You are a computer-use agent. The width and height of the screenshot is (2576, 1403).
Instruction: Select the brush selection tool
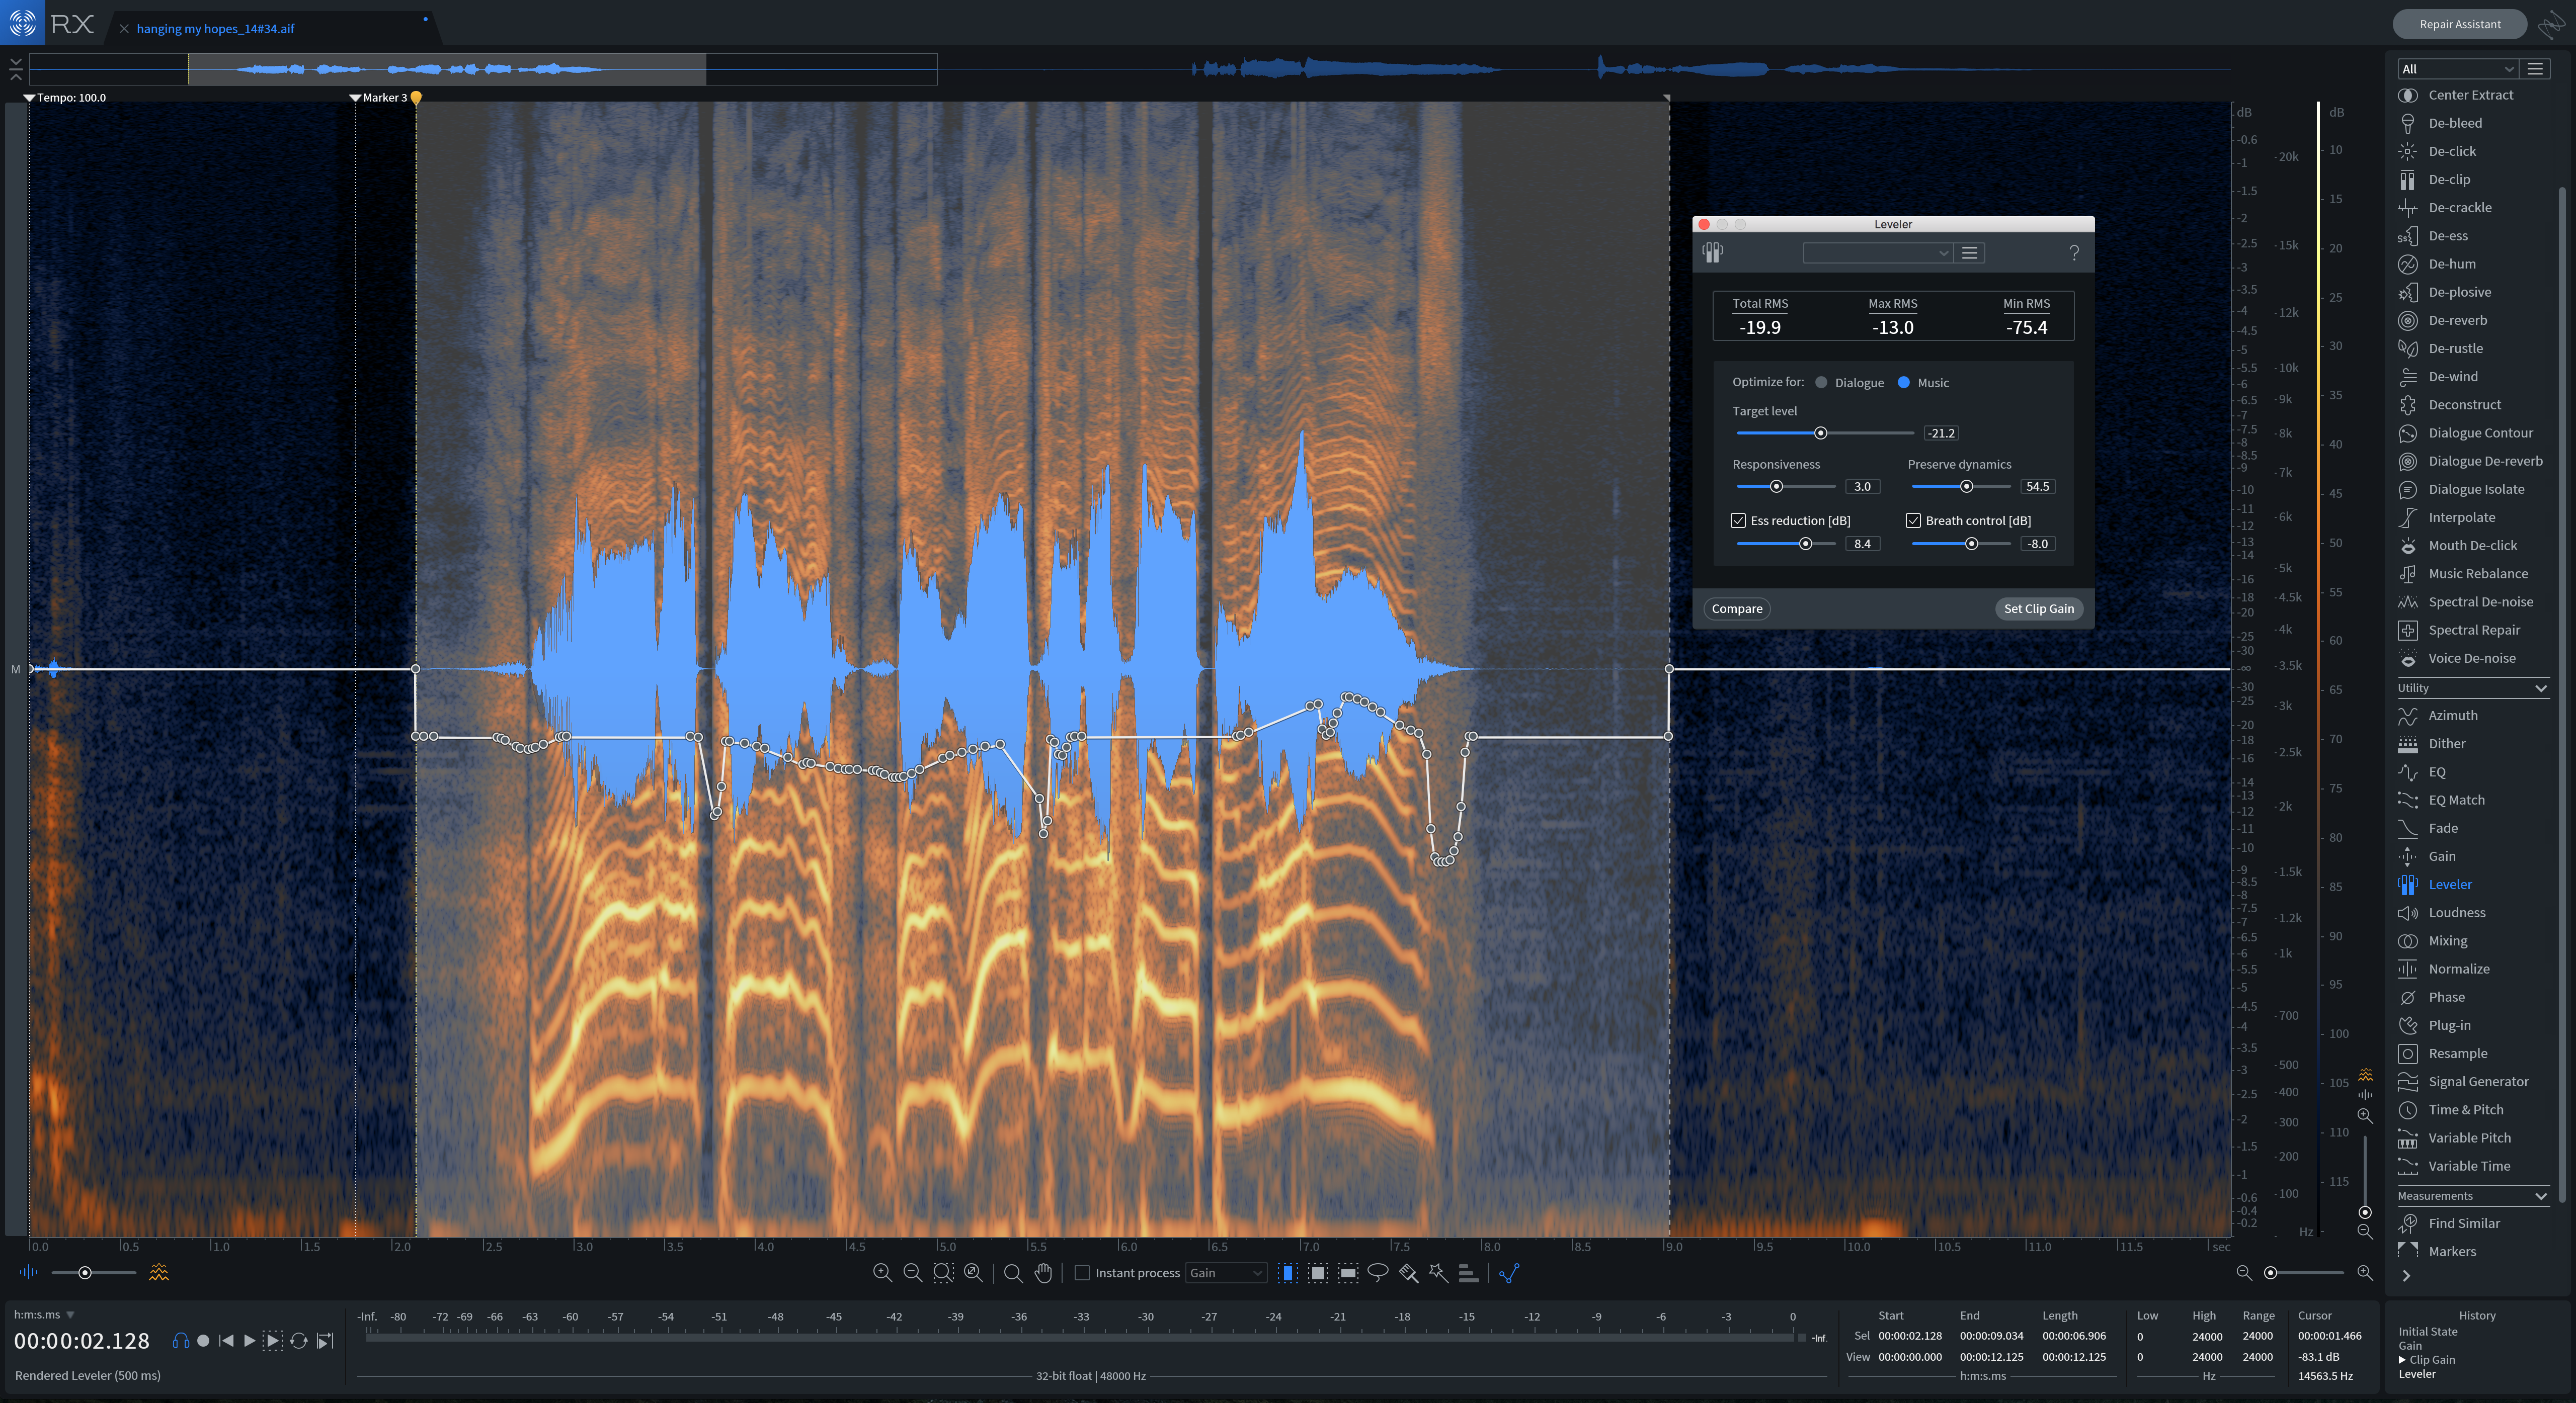1408,1272
